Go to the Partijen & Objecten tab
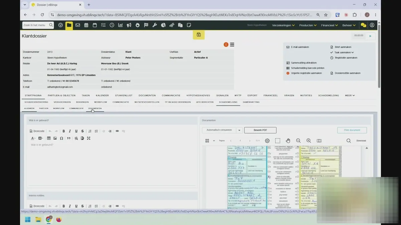 click(x=61, y=95)
